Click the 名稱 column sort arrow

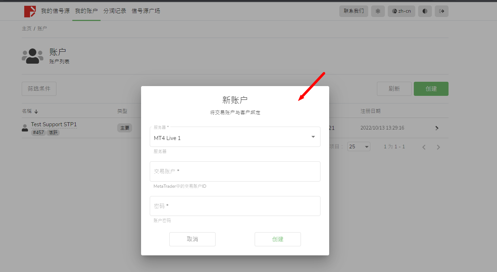click(36, 111)
